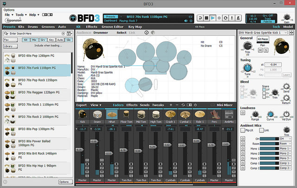Click the info icon next to Link
Screen dimensions: 297x188
pos(147,32)
